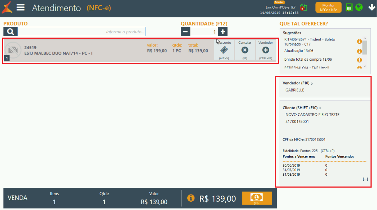The image size is (377, 210).
Task: Show info for Atualização 13/06 suggestion
Action: pyautogui.click(x=359, y=51)
